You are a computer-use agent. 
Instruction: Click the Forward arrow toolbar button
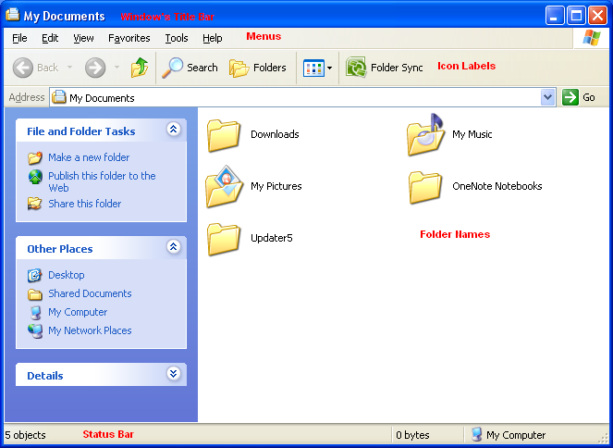[95, 68]
